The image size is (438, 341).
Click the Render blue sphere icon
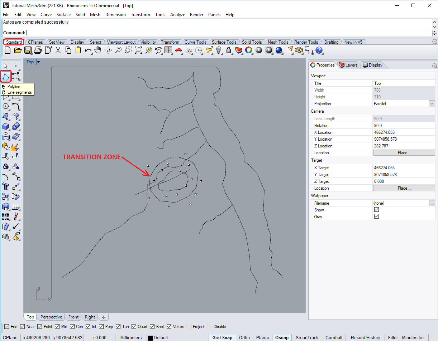(x=279, y=50)
